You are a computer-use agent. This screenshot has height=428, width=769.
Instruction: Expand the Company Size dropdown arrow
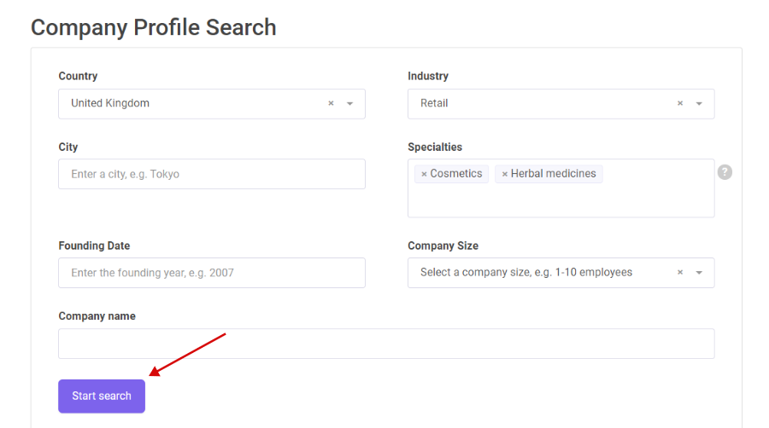(699, 273)
